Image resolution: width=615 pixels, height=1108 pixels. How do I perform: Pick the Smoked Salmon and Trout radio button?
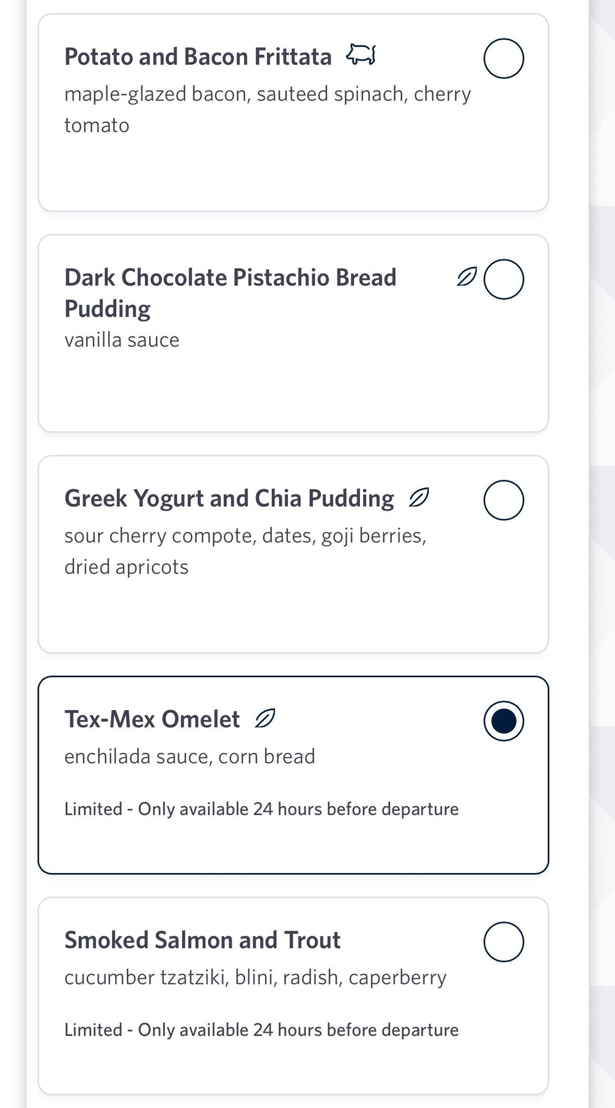click(x=503, y=942)
